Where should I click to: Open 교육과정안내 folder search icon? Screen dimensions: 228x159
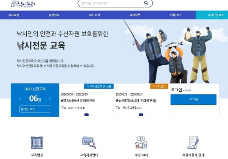[x=89, y=142]
